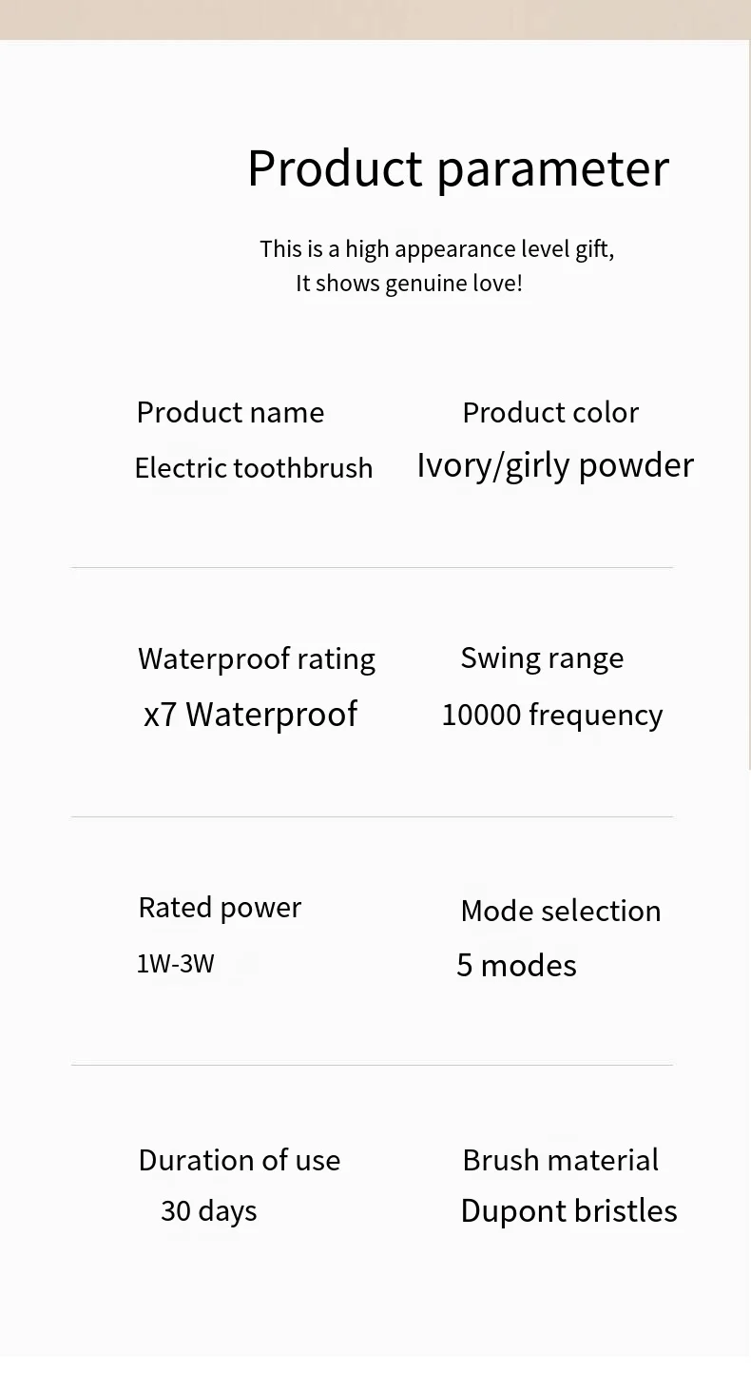Click the Electric toothbrush value
The width and height of the screenshot is (751, 1394).
(254, 468)
